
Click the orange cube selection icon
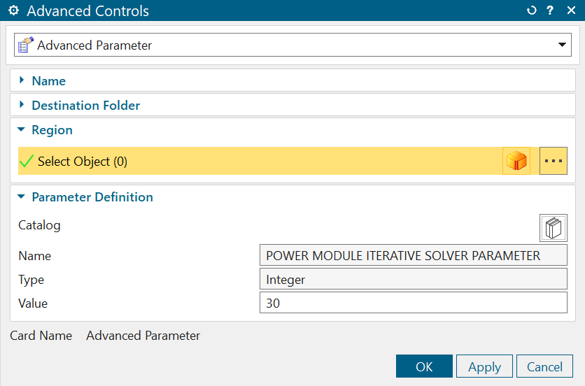516,162
